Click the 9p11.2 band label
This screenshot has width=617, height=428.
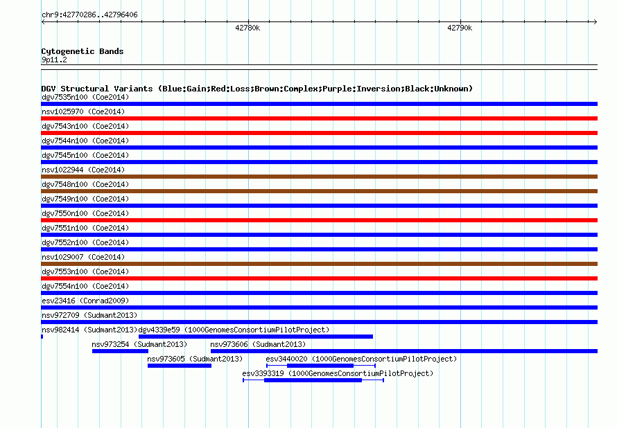pos(54,60)
